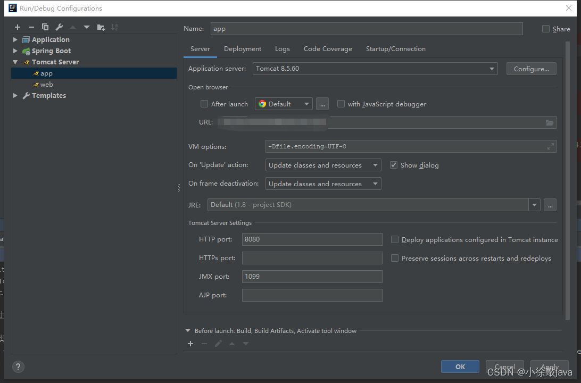Edit the HTTP port field showing 8080

(x=312, y=239)
